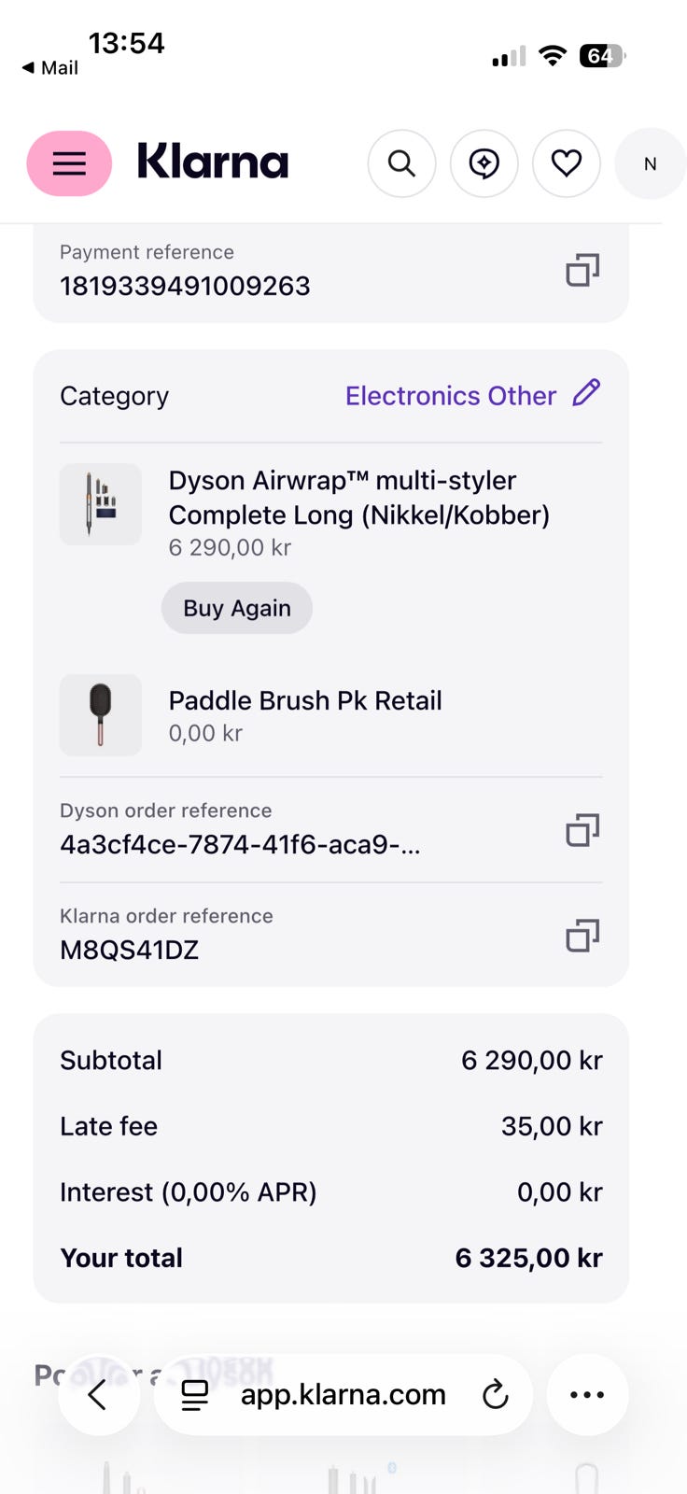Edit category with the pencil icon
687x1494 pixels.
(x=586, y=393)
